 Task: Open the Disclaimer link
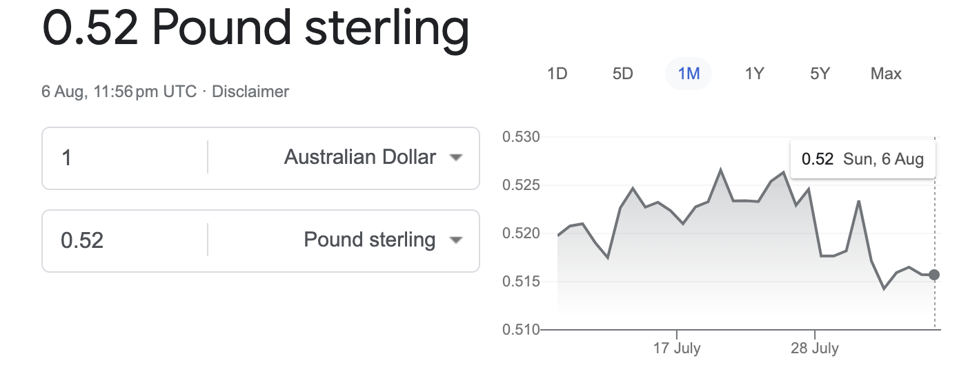tap(250, 92)
